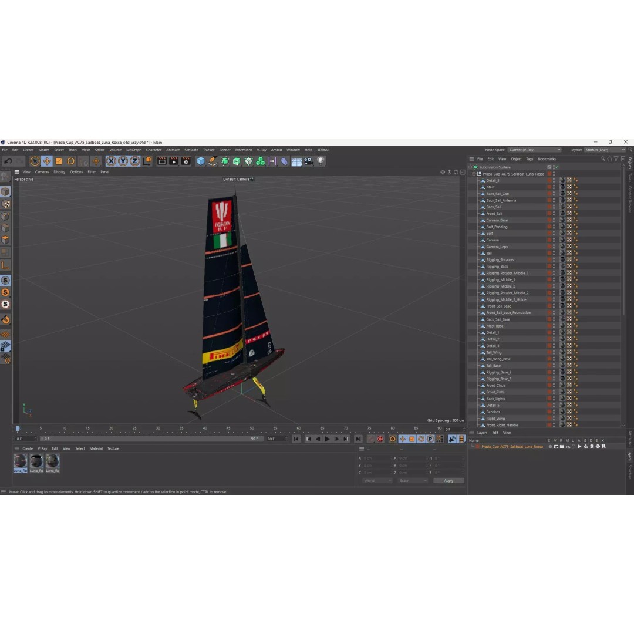Open Edit Render Settings gear clapperboard
This screenshot has height=634, width=634.
186,161
